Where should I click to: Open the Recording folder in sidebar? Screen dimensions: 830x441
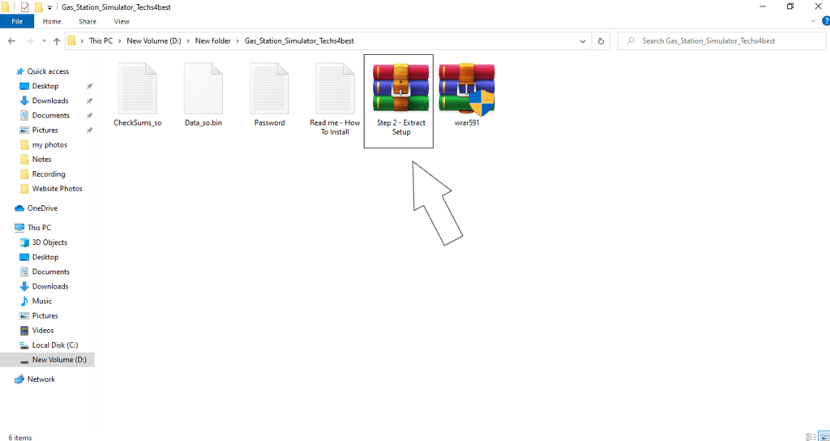coord(48,174)
